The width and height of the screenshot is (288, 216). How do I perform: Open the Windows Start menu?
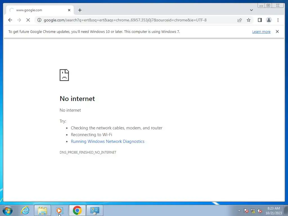point(8,210)
